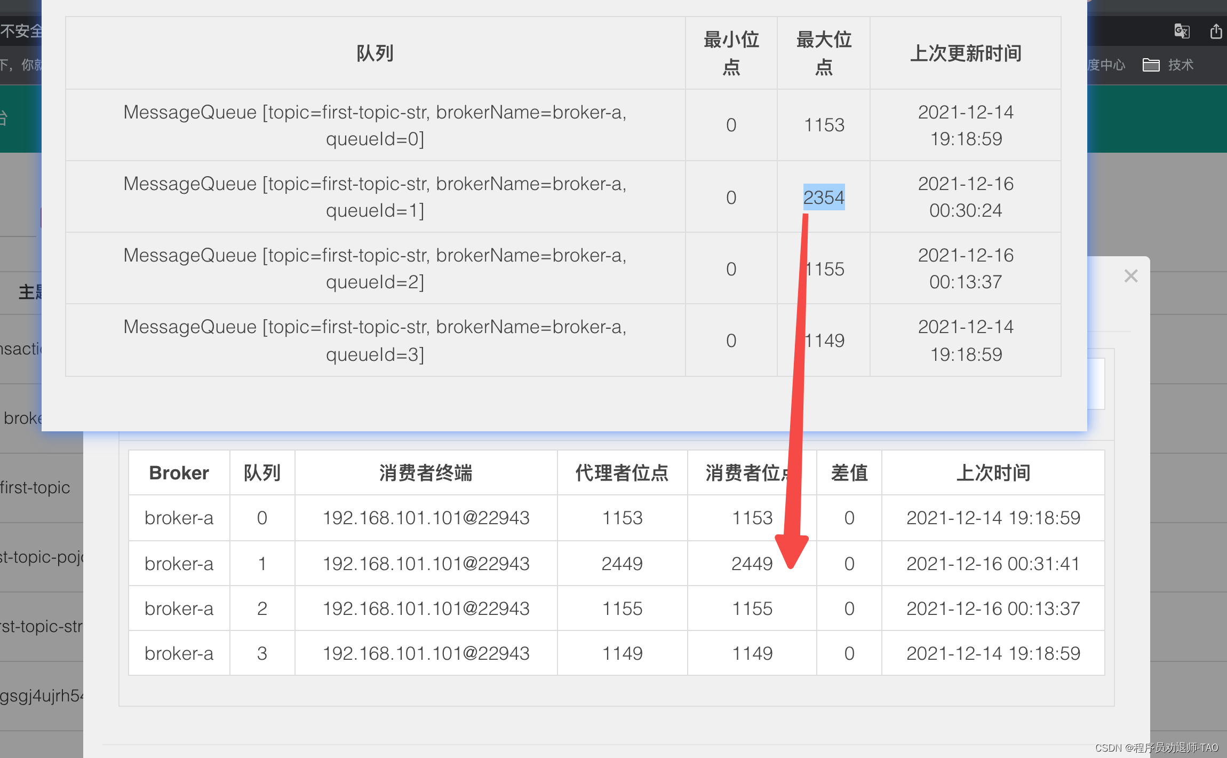Click the 上次更新时间 column header

pos(966,53)
